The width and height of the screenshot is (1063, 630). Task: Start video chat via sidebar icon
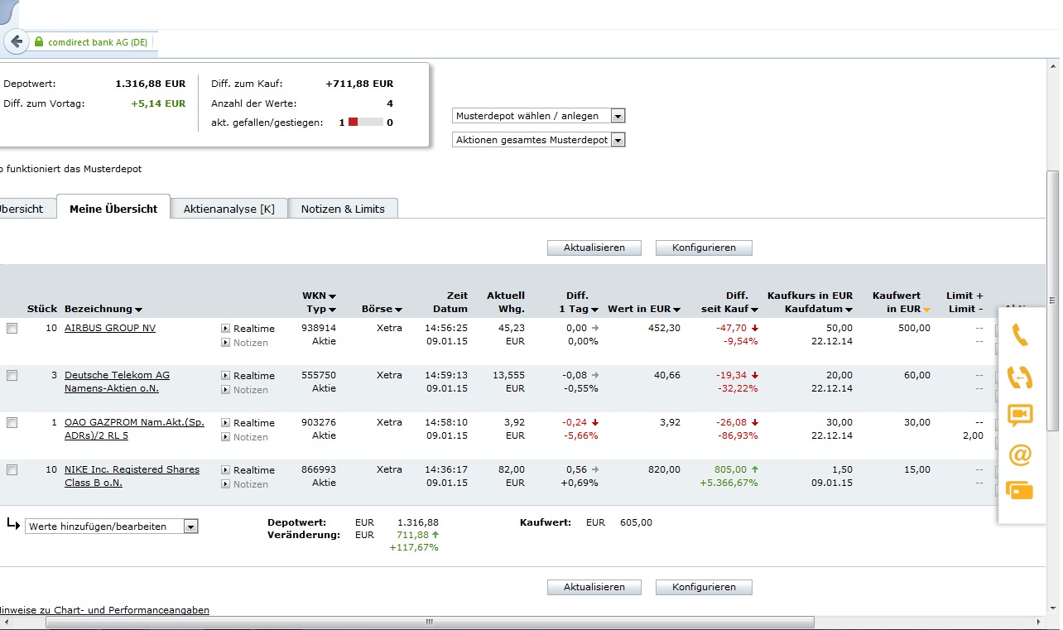tap(1020, 415)
